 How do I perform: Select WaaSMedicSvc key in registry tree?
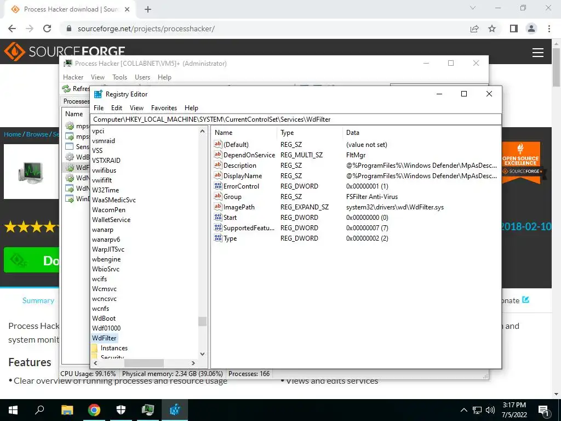pyautogui.click(x=114, y=200)
